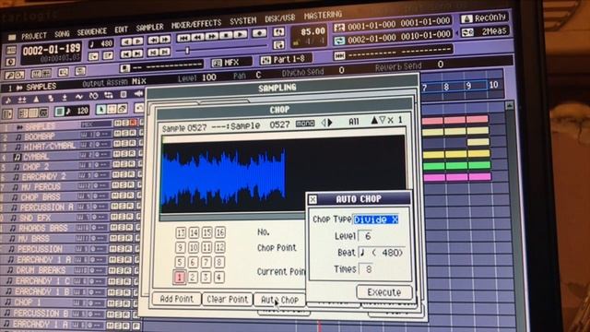The width and height of the screenshot is (590, 332).
Task: Click the transport position slider handle
Action: 187,50
